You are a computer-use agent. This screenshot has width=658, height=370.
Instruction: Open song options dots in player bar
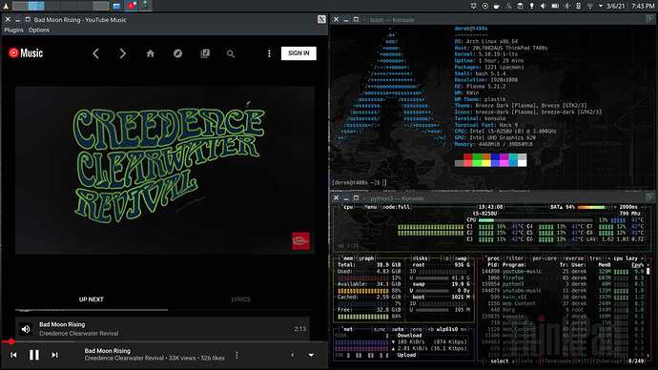click(236, 355)
